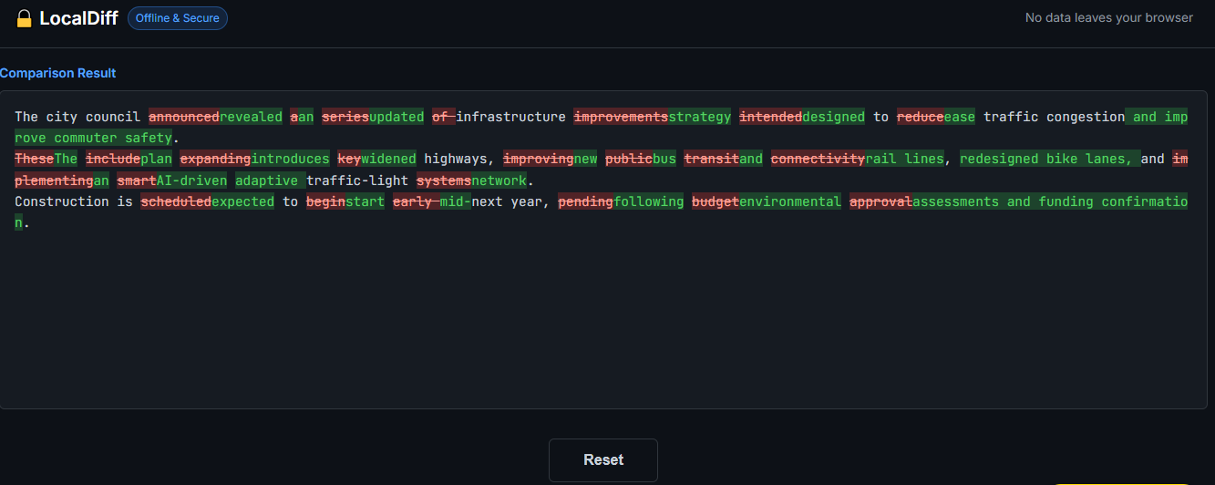
Task: Click the added word 'adaptive'
Action: point(267,180)
